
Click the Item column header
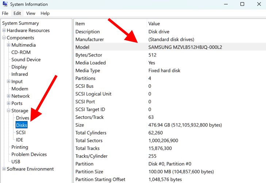80,24
